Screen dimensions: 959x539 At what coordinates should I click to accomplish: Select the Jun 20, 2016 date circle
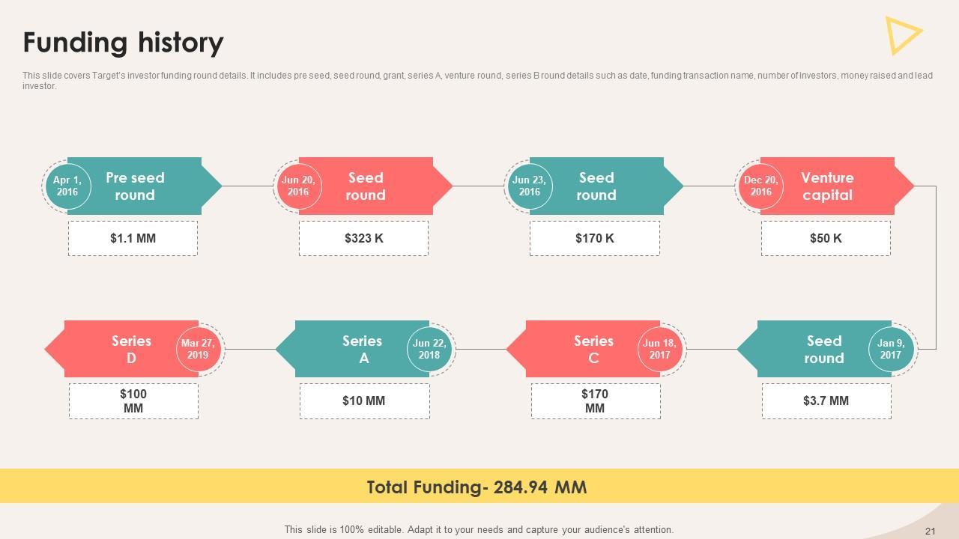point(298,186)
